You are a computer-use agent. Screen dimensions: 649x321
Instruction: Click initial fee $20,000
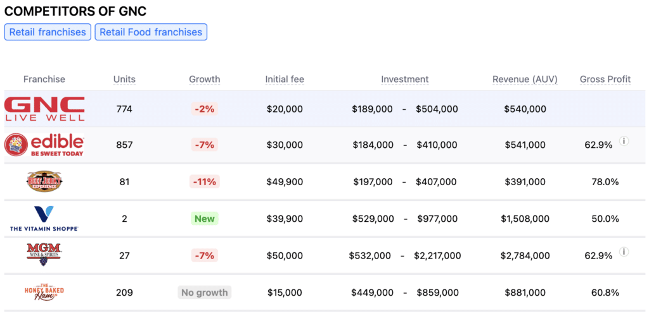(285, 109)
